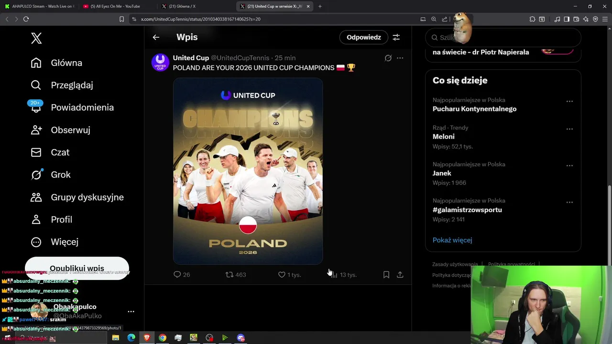Open options for Pucharu Kontynentalnego trend
612x344 pixels.
coord(569,102)
